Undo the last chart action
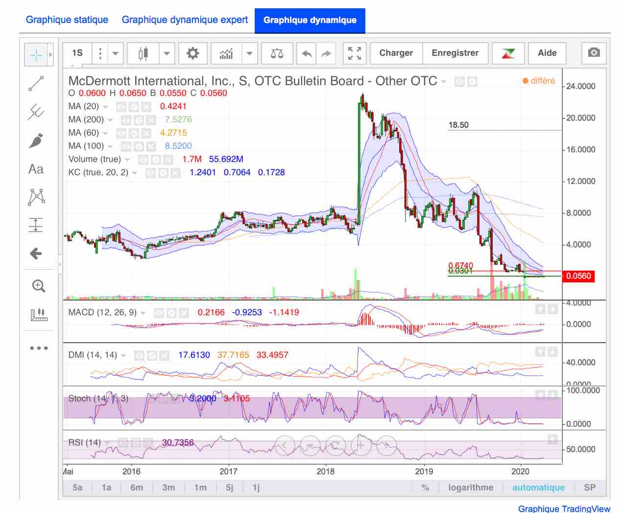 coord(307,53)
